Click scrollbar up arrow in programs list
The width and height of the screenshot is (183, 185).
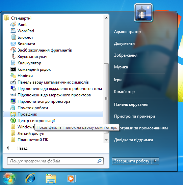[106, 18]
